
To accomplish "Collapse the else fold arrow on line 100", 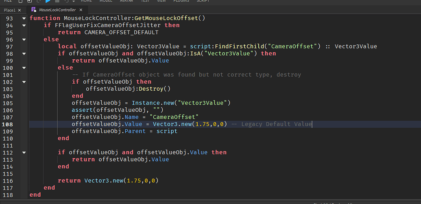I will 24,68.
